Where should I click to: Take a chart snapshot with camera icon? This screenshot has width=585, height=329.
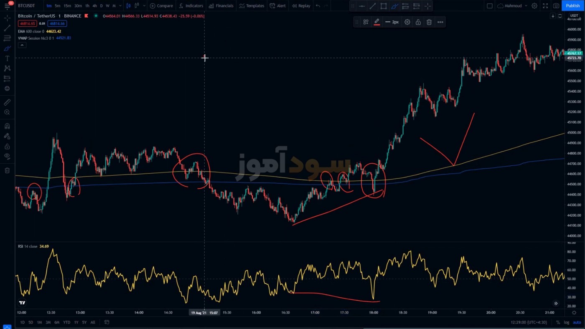556,6
